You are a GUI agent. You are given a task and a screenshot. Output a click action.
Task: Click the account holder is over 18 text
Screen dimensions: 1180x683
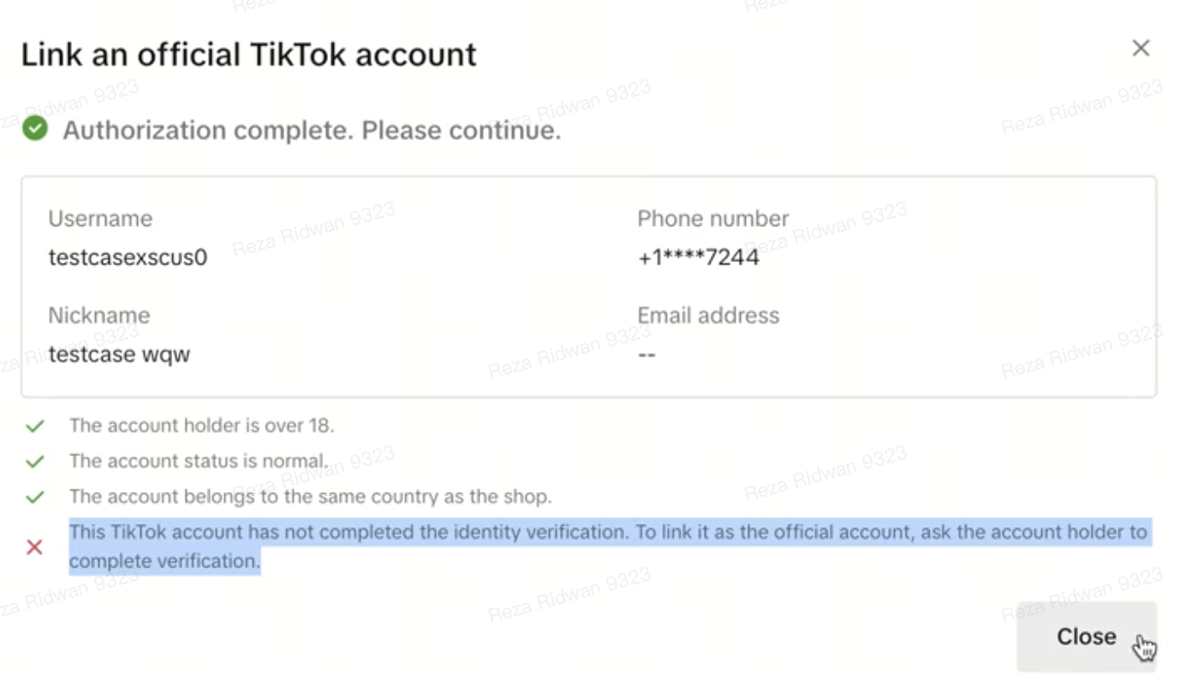pyautogui.click(x=201, y=425)
